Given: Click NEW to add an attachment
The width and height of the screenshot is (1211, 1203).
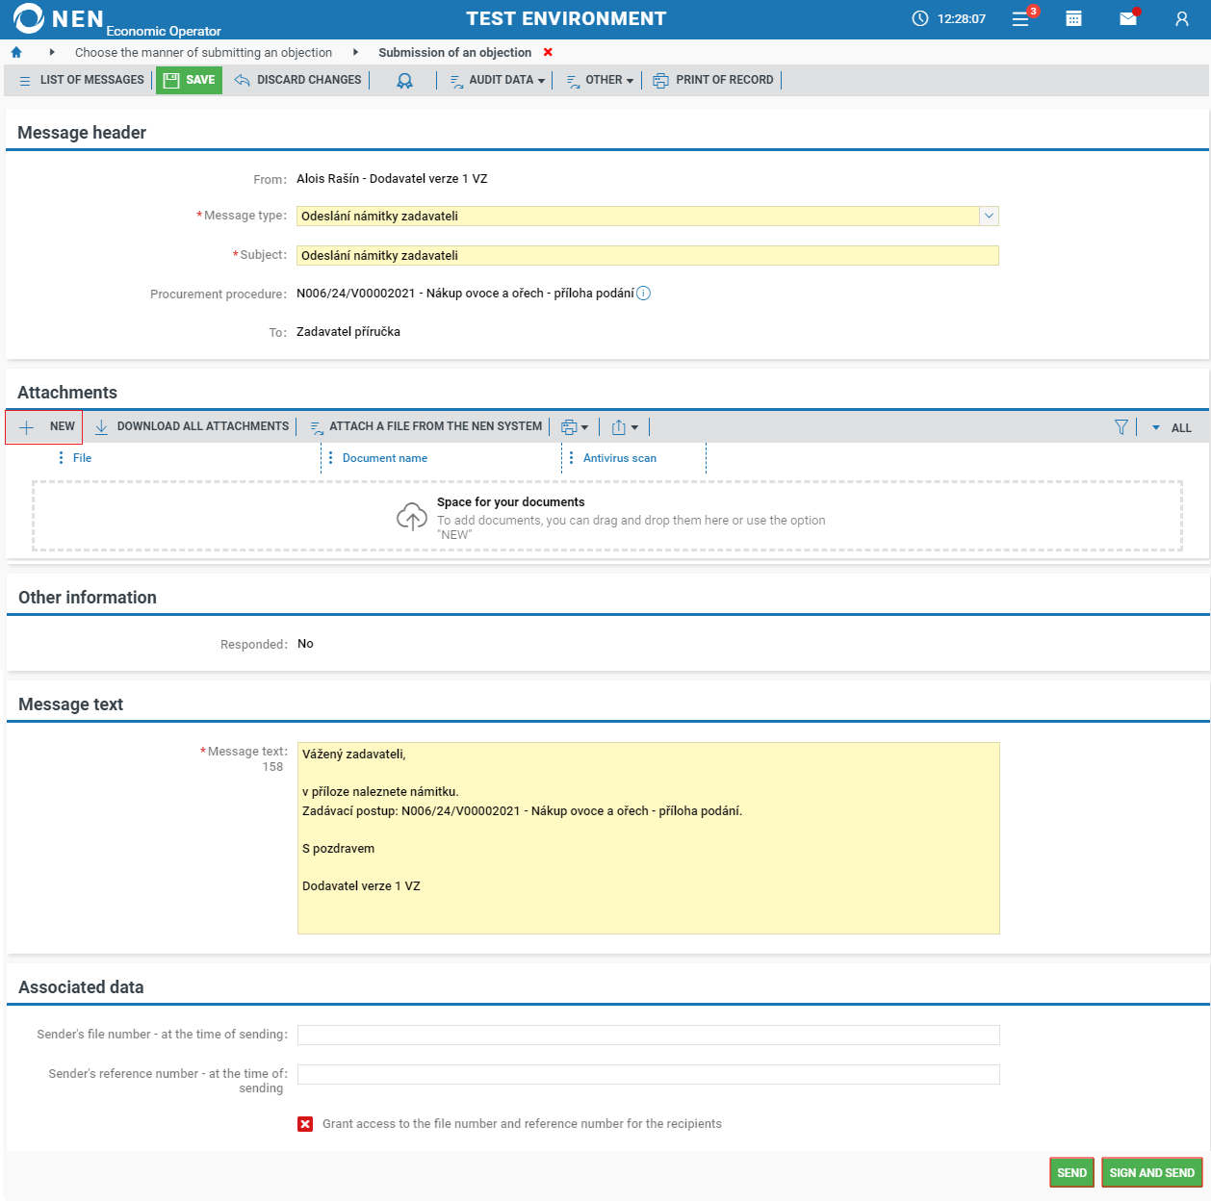Looking at the screenshot, I should coord(45,427).
